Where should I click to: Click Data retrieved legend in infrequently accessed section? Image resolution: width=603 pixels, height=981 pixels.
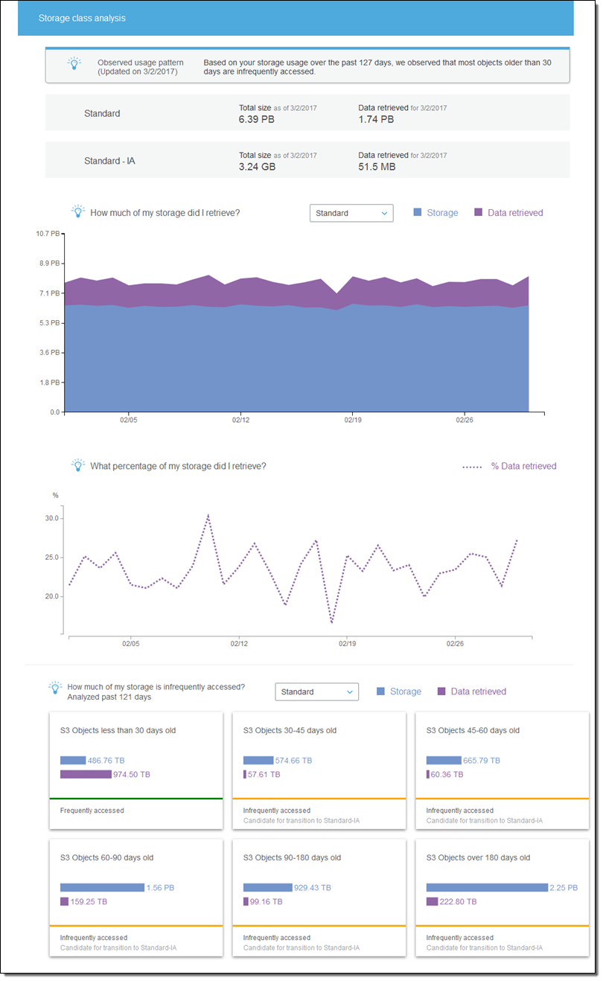471,691
